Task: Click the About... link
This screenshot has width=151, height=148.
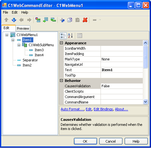Action: (x=121, y=109)
